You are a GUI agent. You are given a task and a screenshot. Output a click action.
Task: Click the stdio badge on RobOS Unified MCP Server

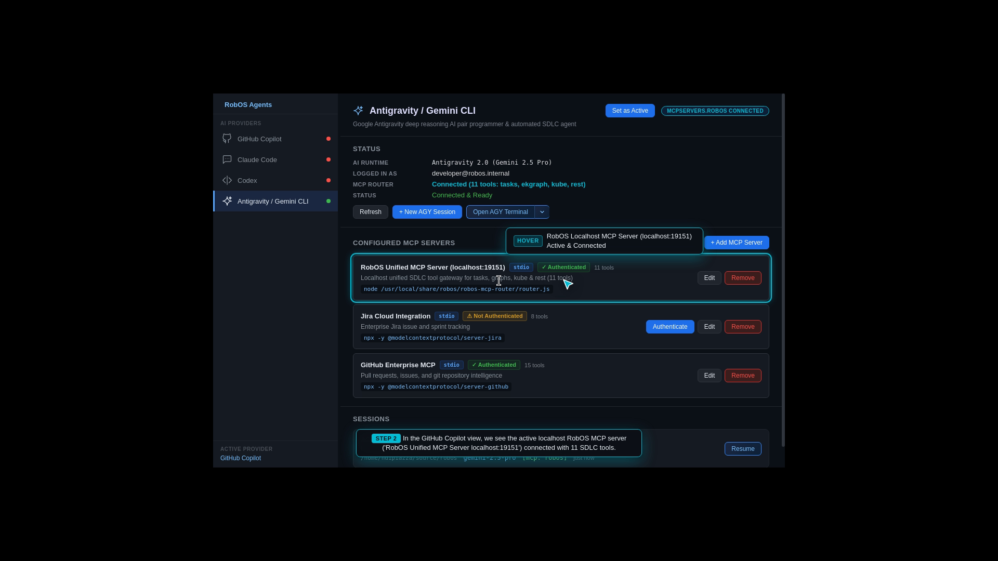(x=521, y=268)
